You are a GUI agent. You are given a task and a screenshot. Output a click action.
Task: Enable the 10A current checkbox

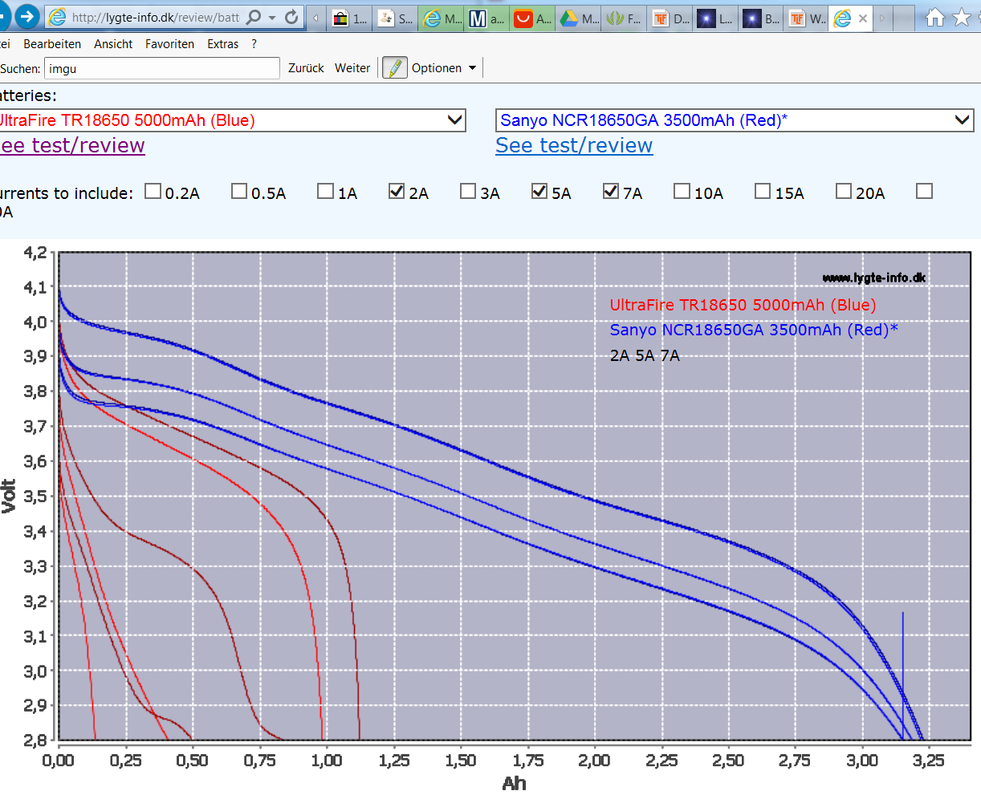click(x=682, y=191)
